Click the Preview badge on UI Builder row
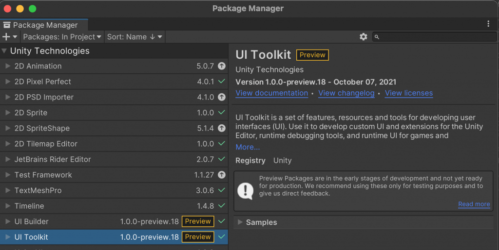This screenshot has width=499, height=250. click(198, 221)
